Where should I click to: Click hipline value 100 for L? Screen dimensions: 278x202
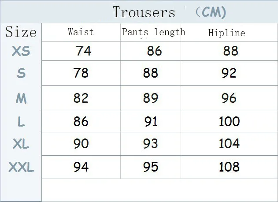[x=230, y=121]
